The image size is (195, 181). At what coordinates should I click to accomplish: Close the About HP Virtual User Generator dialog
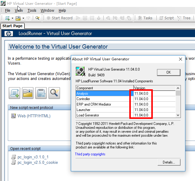click(181, 59)
